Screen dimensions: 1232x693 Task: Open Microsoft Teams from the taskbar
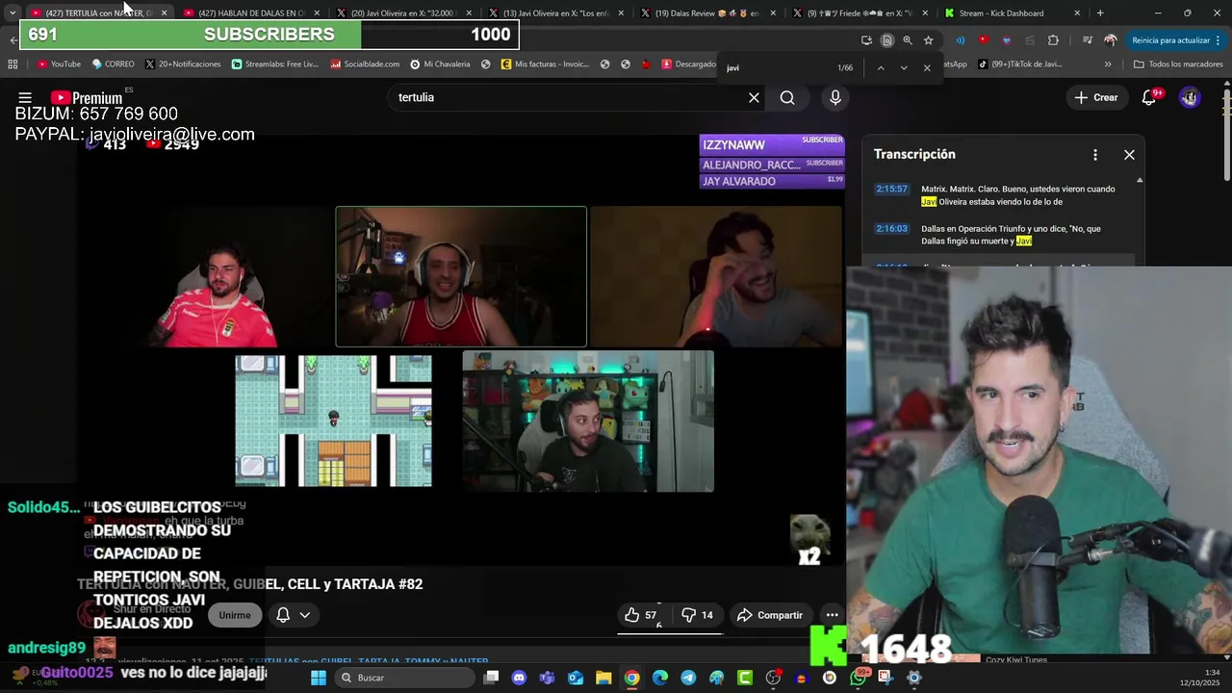point(548,678)
